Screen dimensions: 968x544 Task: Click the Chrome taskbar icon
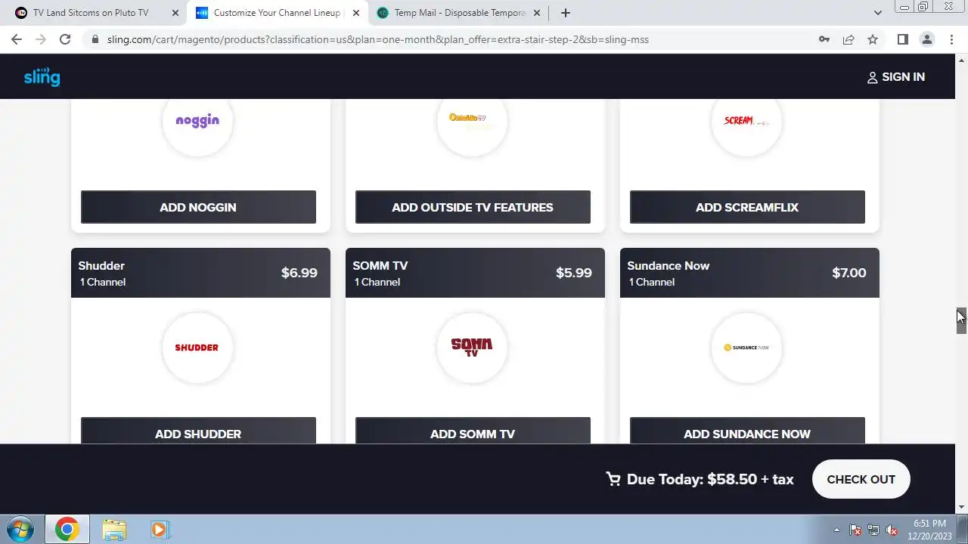point(67,530)
